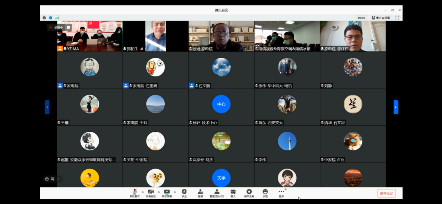
Task: Show meeting info via the info icon
Action: click(x=44, y=18)
